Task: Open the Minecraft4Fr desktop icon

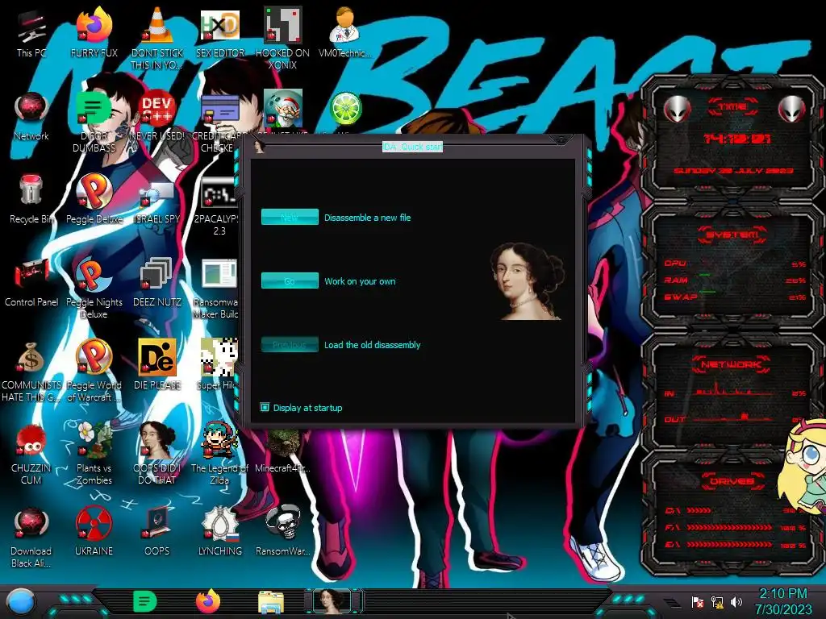Action: tap(283, 451)
